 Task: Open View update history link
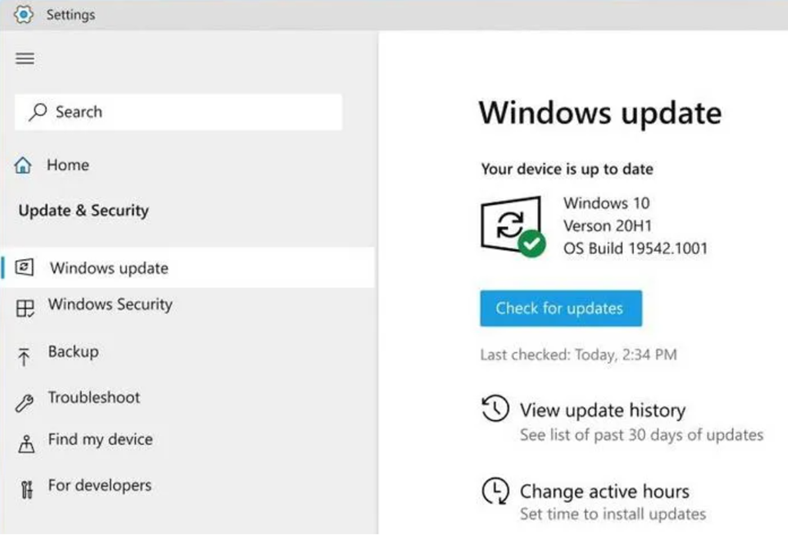coord(602,410)
